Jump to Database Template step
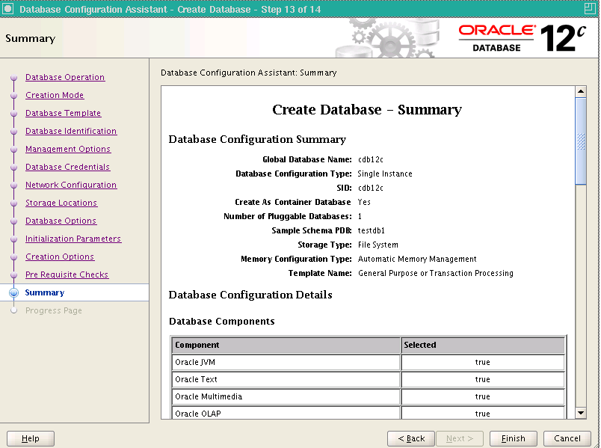Screen dimensions: 601x448 click(64, 113)
